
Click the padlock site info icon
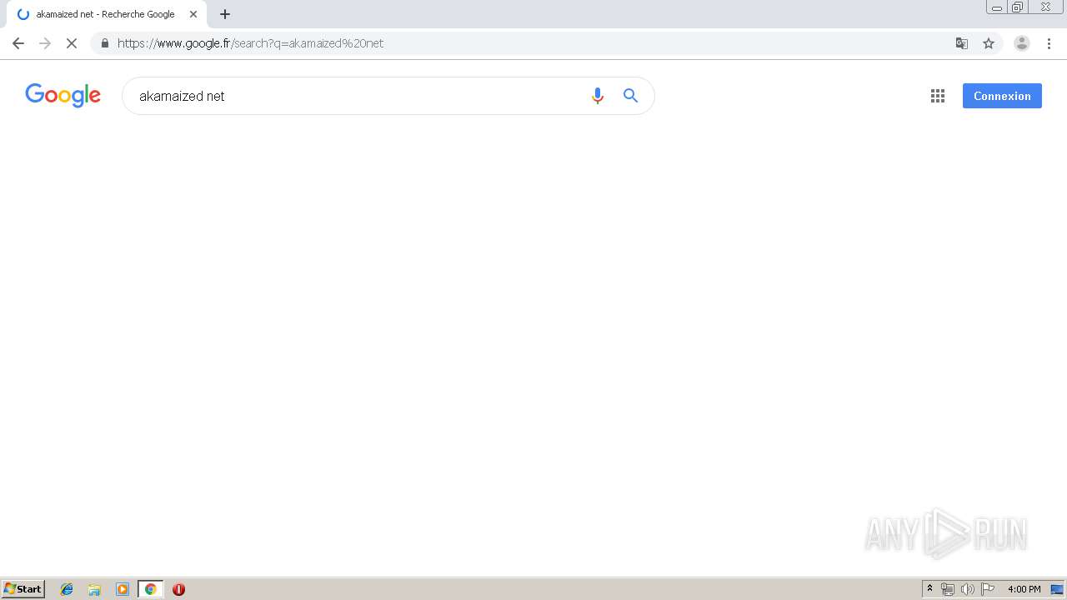click(105, 43)
